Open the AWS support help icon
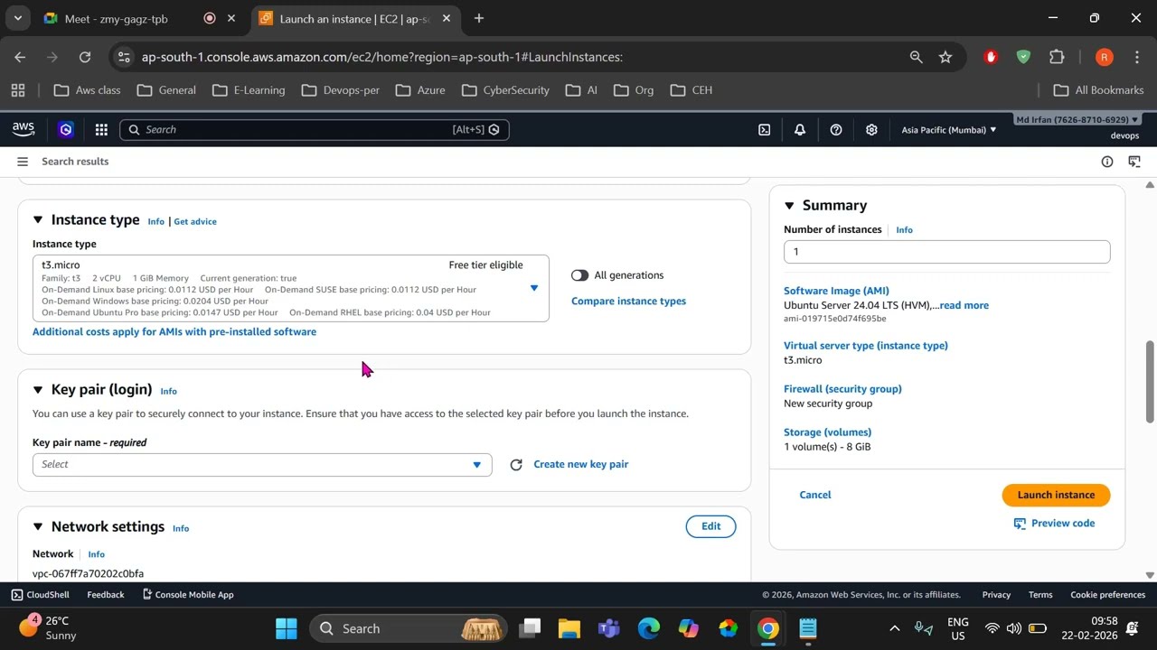This screenshot has height=650, width=1157. click(x=836, y=130)
